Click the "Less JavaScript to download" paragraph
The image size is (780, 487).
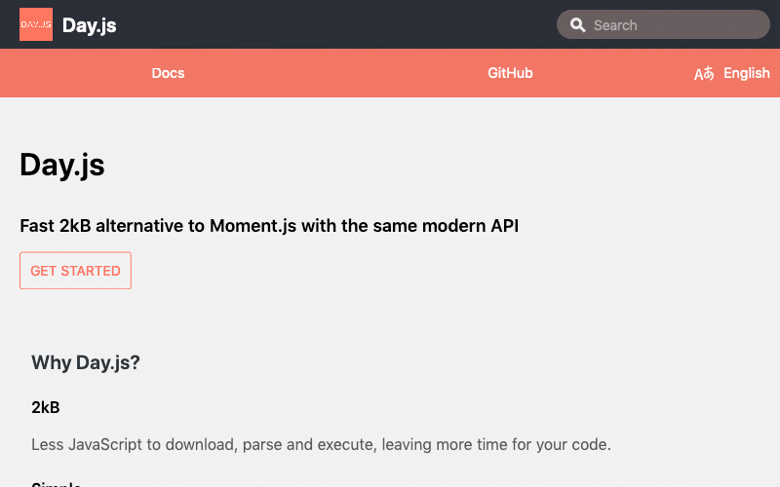pos(321,445)
